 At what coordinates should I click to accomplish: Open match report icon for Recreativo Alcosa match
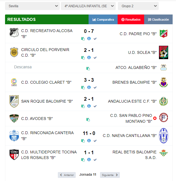(x=83, y=39)
